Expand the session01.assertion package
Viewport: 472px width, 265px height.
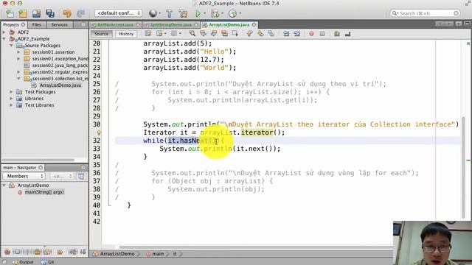pos(18,52)
